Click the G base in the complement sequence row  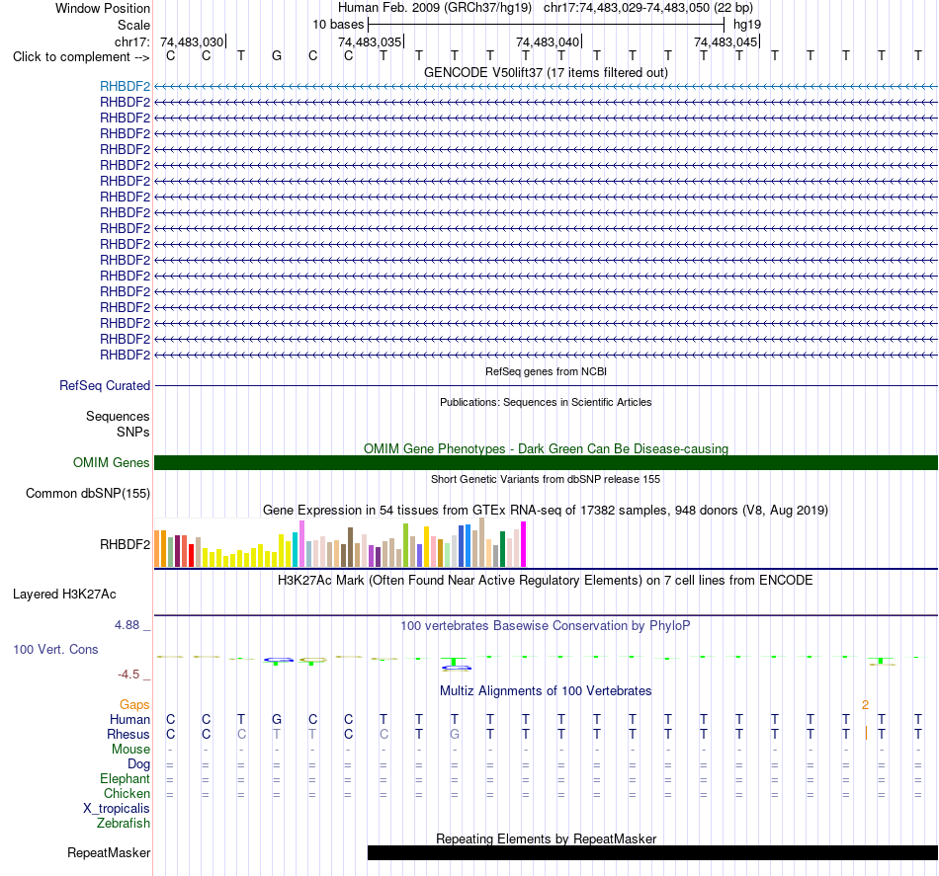(x=277, y=56)
